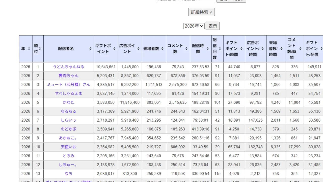Click the 表示 button
This screenshot has height=182, width=323.
point(213,26)
